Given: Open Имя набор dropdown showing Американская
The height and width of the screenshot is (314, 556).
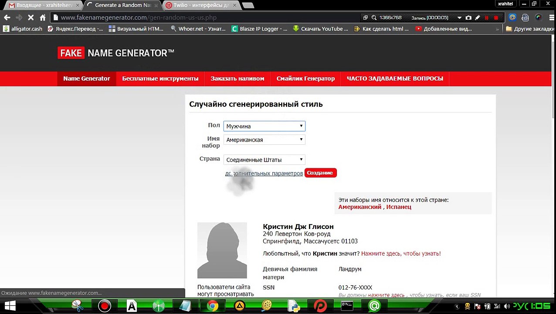Looking at the screenshot, I should (x=264, y=140).
